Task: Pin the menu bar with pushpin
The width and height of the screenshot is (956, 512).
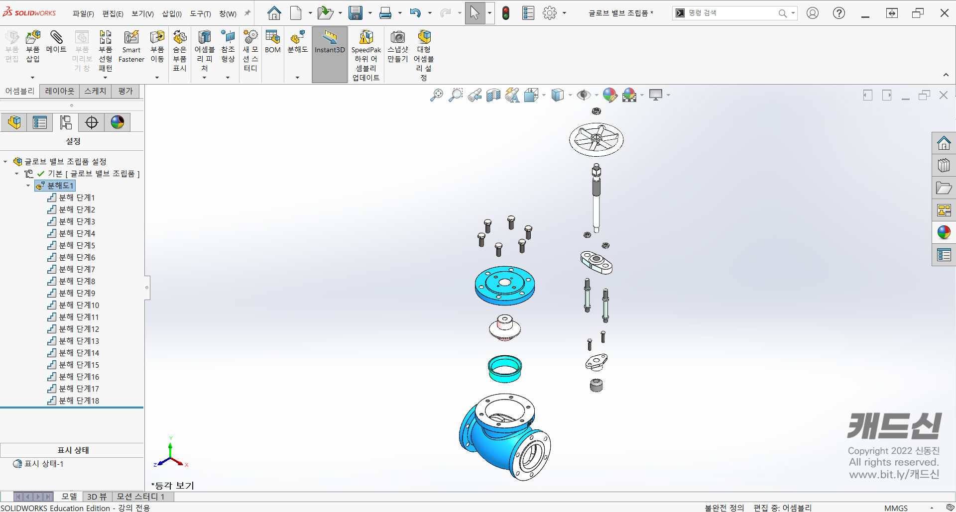Action: coord(247,13)
